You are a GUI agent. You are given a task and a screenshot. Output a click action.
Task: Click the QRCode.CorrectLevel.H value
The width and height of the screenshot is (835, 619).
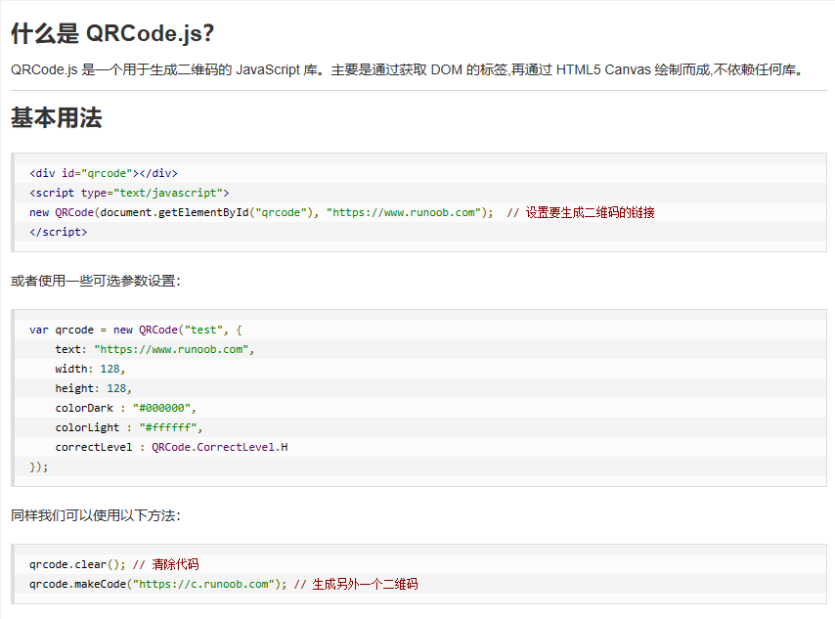pos(220,447)
